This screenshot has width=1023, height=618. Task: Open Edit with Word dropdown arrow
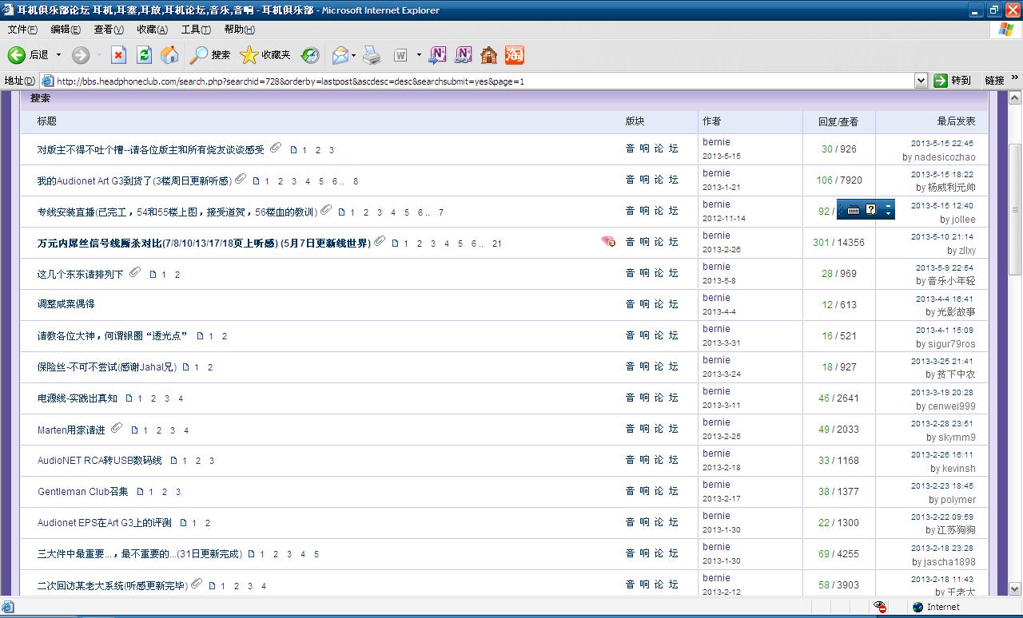418,55
